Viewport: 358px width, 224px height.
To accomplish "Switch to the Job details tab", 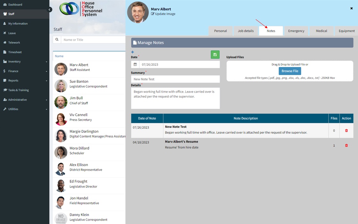I will click(x=245, y=31).
